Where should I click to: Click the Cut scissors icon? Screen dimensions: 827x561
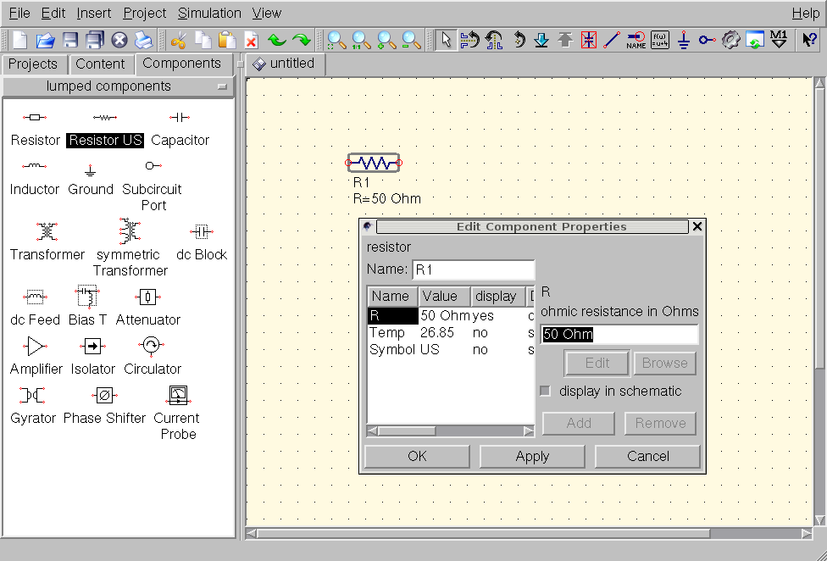pos(178,40)
